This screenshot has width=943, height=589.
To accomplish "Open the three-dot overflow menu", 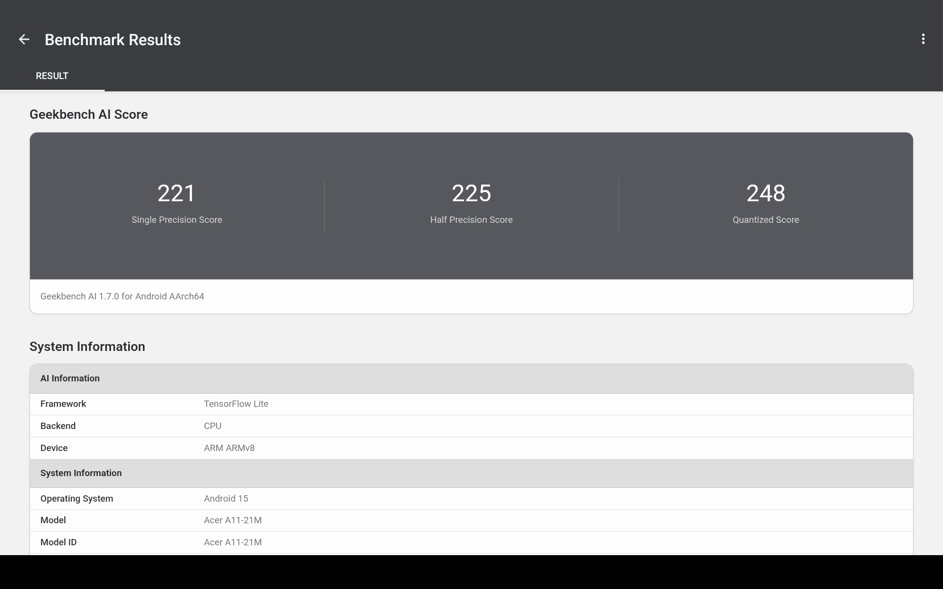I will pyautogui.click(x=923, y=39).
